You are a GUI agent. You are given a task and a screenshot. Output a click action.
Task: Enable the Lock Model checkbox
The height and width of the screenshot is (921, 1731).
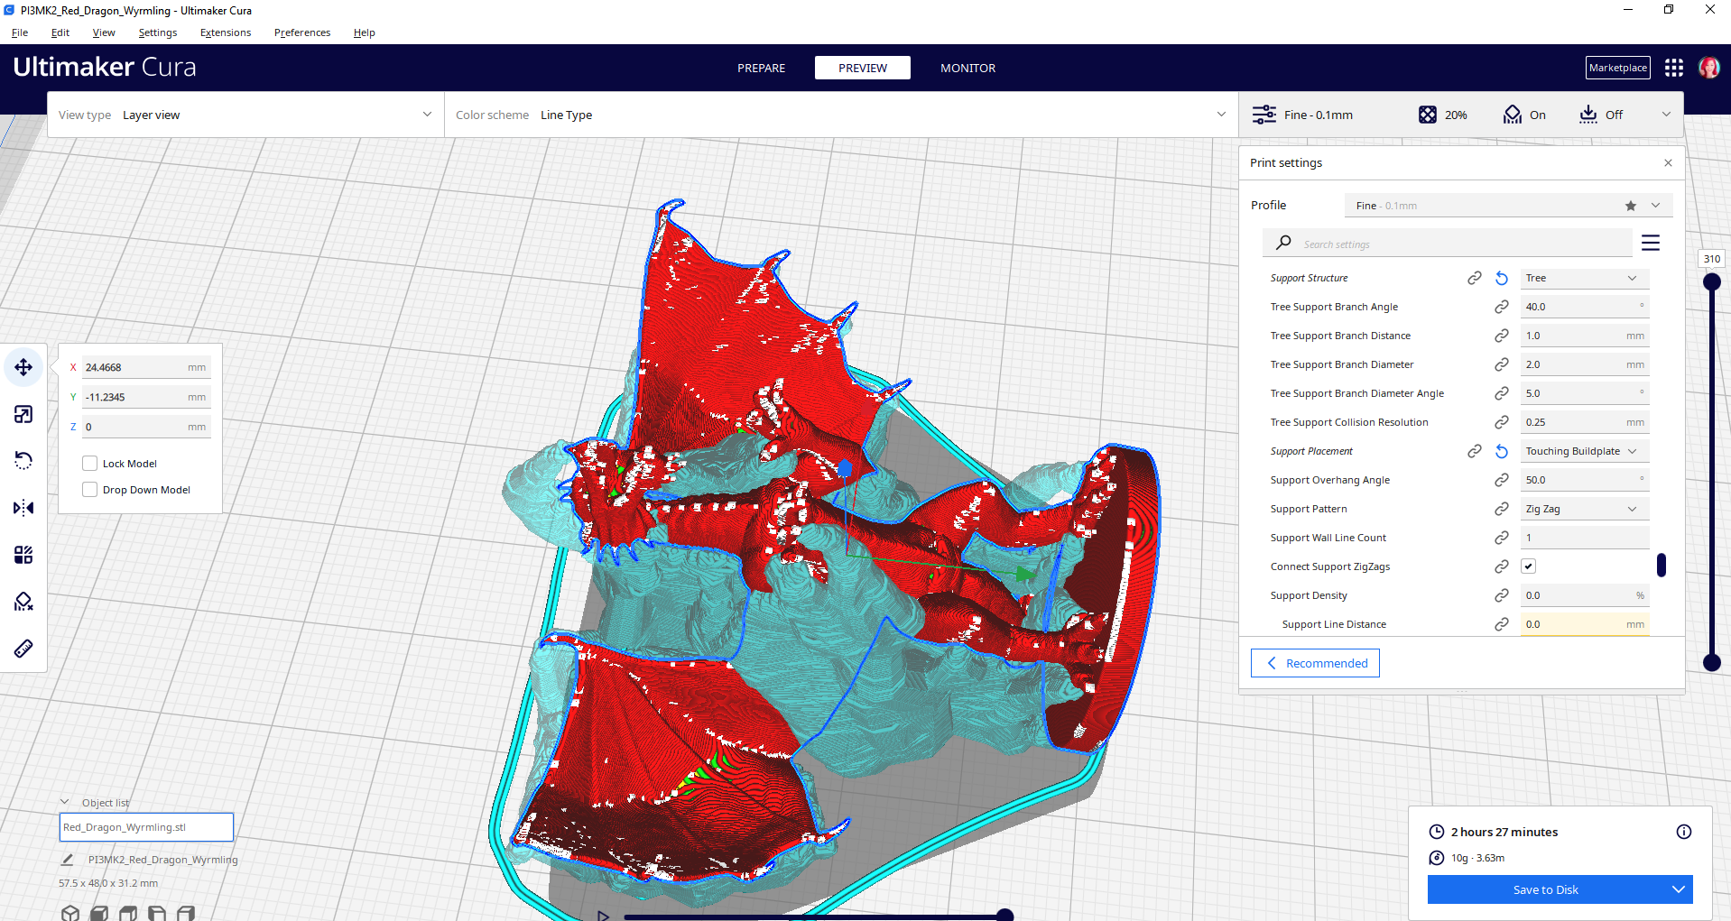coord(89,463)
